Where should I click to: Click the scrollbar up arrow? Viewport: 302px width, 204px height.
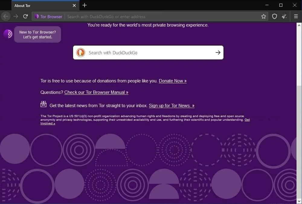coord(299,25)
